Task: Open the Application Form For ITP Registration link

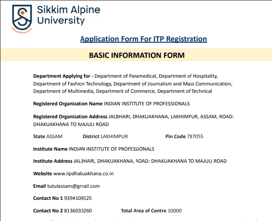Action: [x=143, y=39]
